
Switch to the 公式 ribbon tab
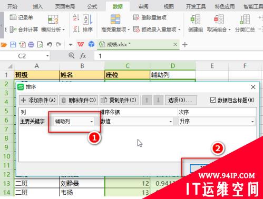tap(92, 7)
